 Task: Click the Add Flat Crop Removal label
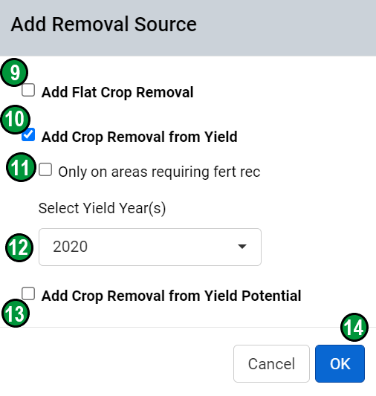click(117, 92)
